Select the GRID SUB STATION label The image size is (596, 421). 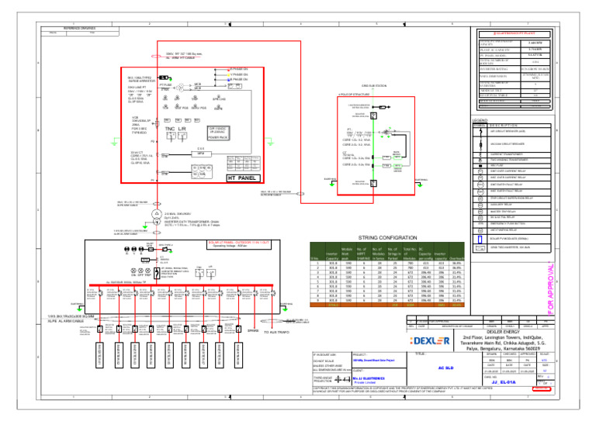pos(374,86)
